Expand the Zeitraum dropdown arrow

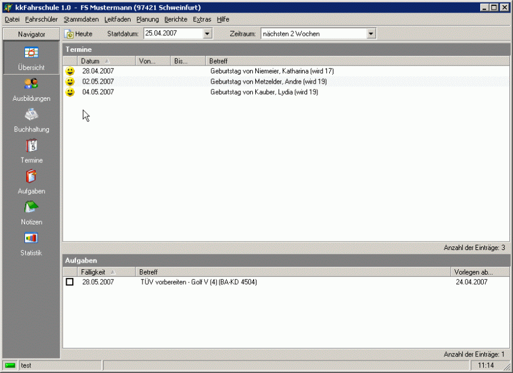[370, 33]
